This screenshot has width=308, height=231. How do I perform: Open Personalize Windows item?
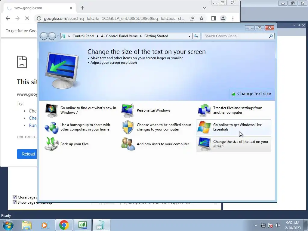point(146,110)
